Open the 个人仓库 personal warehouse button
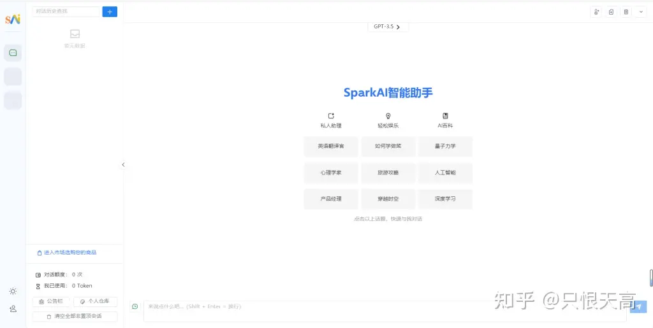Screen dimensions: 653x328 (x=96, y=302)
